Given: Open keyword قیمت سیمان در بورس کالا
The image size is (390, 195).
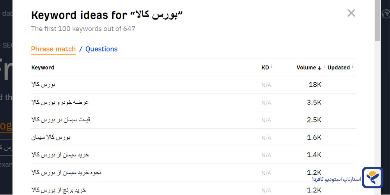Looking at the screenshot, I should [60, 120].
